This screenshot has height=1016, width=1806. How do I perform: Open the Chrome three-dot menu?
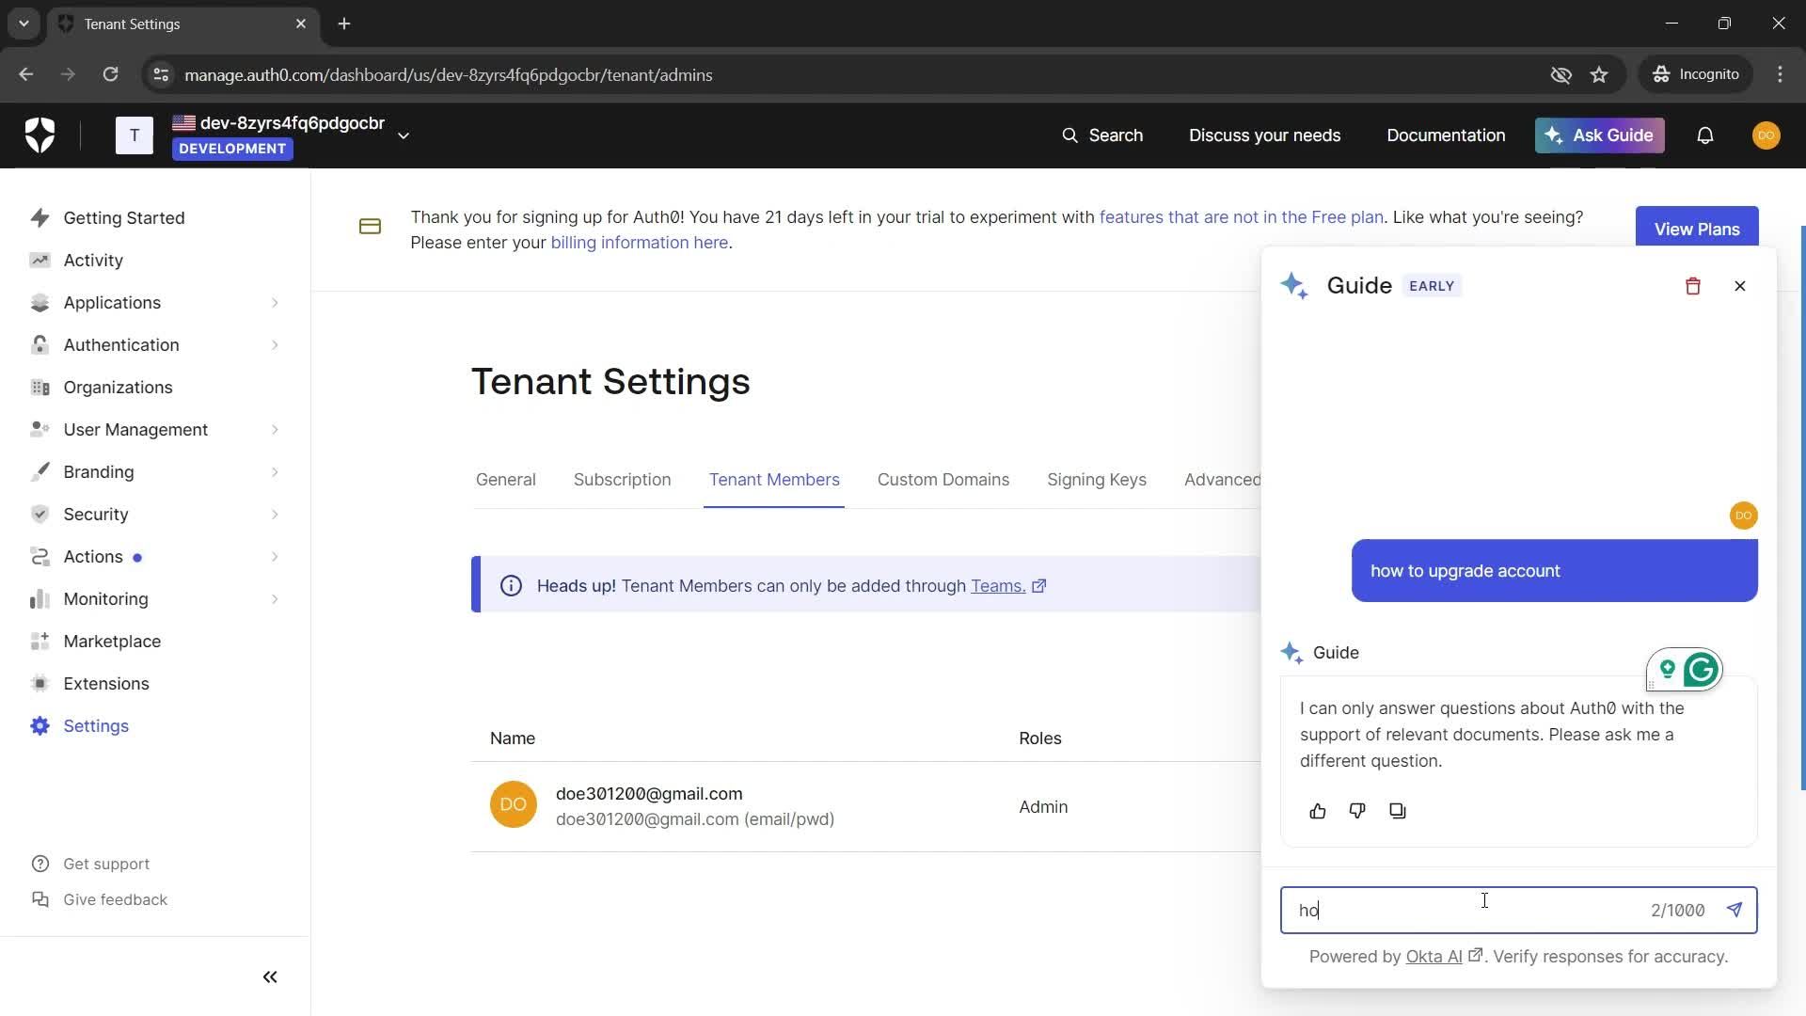click(x=1779, y=74)
